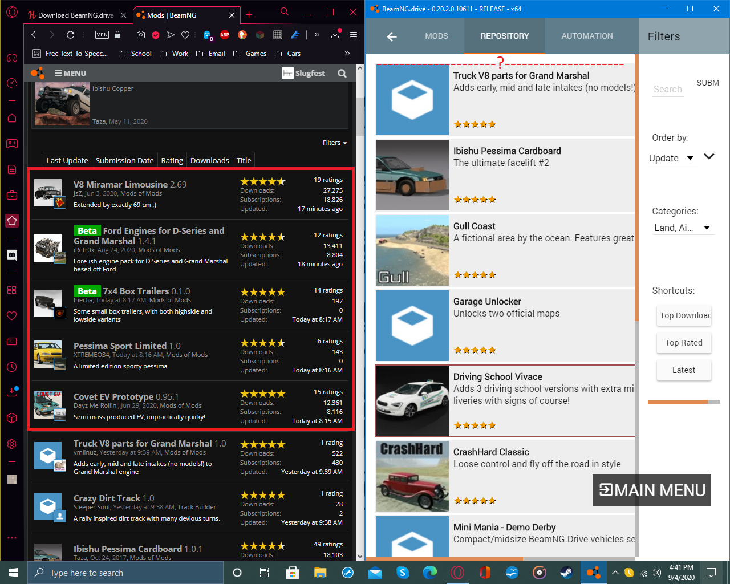Open Extensions cube icon in Opera sidebar

[12, 418]
